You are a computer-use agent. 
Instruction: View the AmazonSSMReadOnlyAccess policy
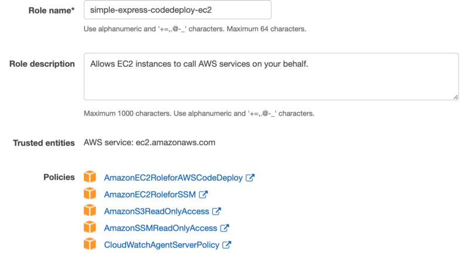pyautogui.click(x=161, y=228)
